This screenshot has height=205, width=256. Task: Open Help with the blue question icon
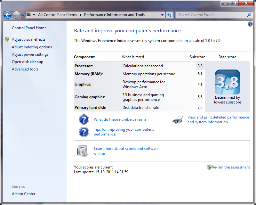(250, 24)
